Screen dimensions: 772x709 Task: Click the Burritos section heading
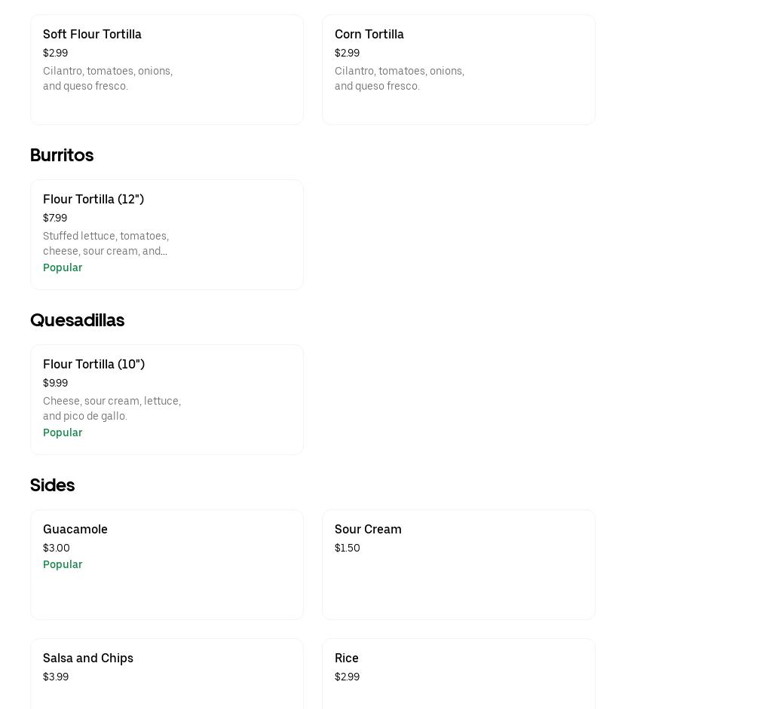[62, 155]
